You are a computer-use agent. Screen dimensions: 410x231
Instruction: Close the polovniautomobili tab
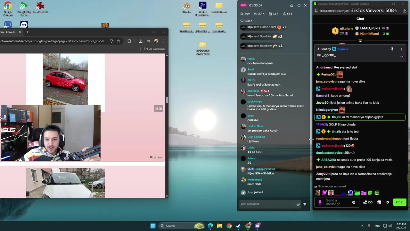click(x=20, y=32)
